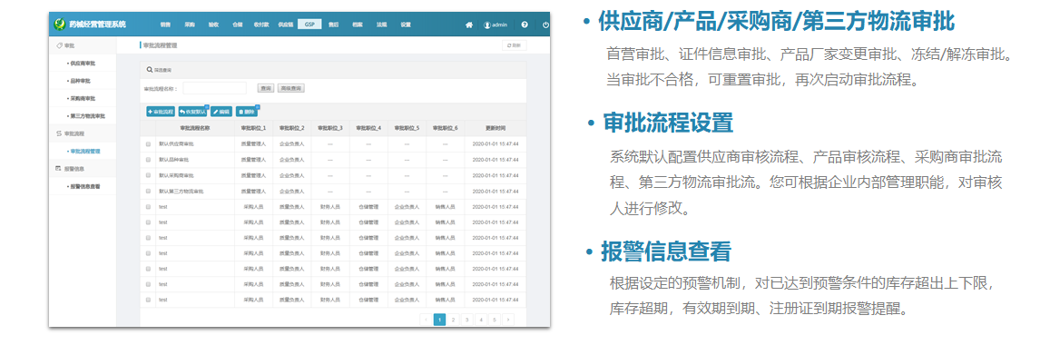Click the 默认供应商审批 name cell
1050x345 pixels.
195,143
